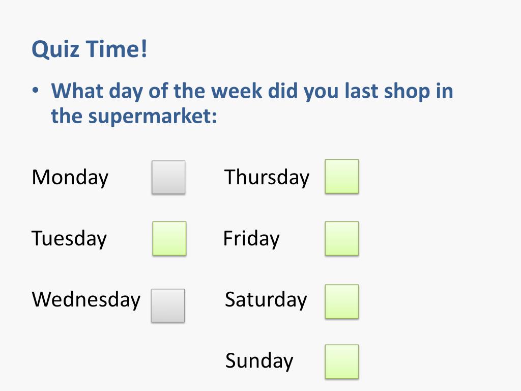This screenshot has height=391, width=521.
Task: Check the Saturday box
Action: 342,301
